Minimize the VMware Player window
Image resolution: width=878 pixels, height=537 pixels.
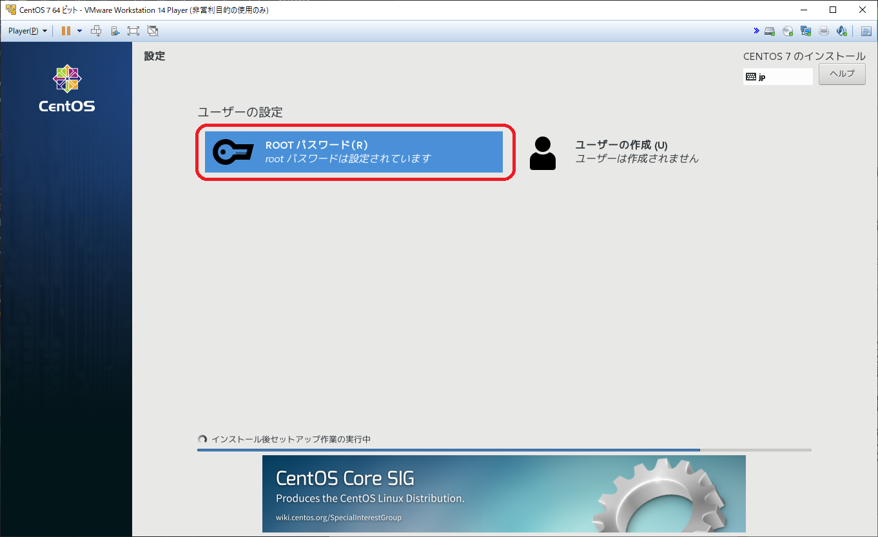[x=803, y=10]
